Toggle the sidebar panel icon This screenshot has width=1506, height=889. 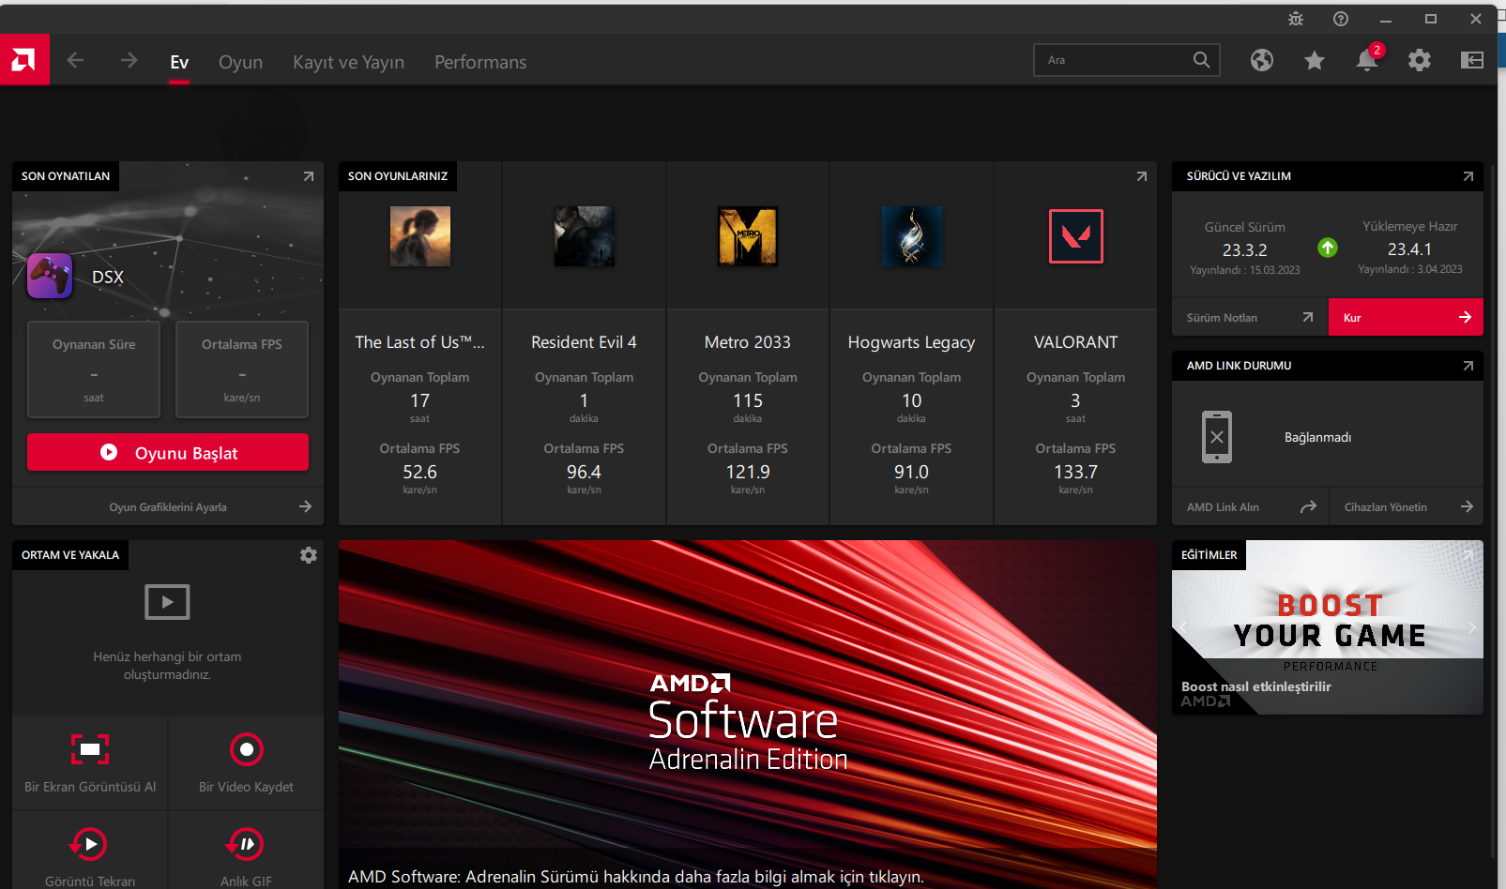[x=1472, y=61]
